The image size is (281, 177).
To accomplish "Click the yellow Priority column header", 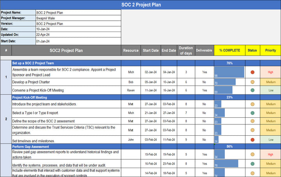I will tap(270, 50).
